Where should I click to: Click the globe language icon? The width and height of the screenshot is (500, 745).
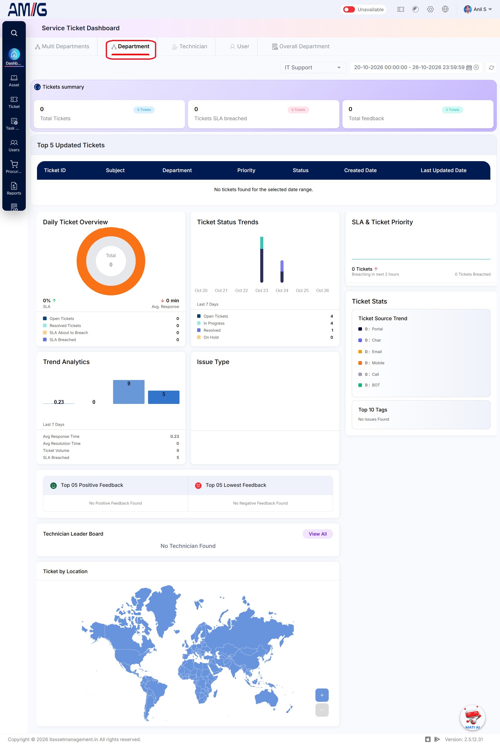pos(446,9)
